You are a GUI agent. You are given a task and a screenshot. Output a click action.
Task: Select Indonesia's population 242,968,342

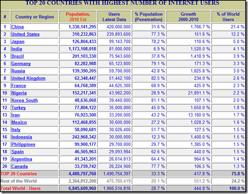84,137
